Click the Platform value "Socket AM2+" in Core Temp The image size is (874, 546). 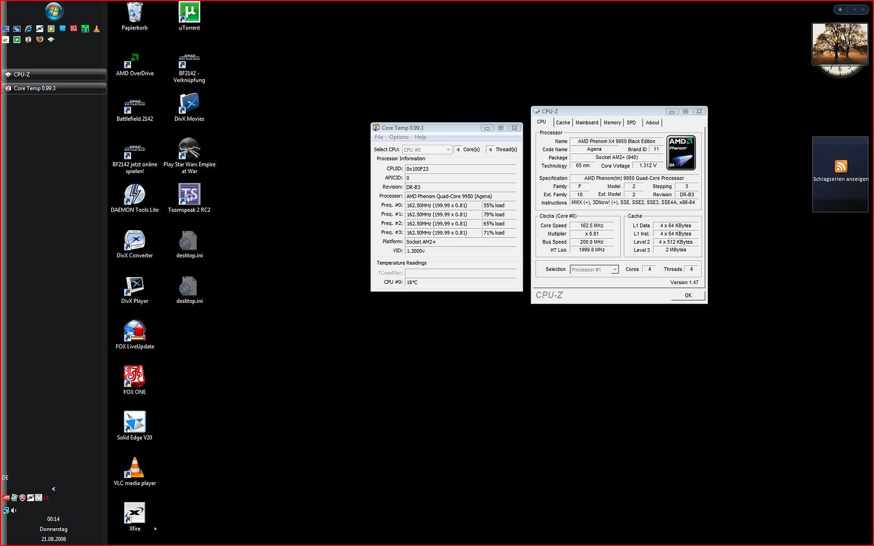point(461,242)
